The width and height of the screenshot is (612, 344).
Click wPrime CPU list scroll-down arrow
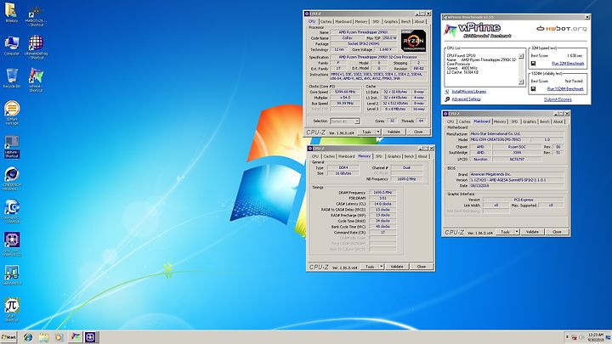521,82
